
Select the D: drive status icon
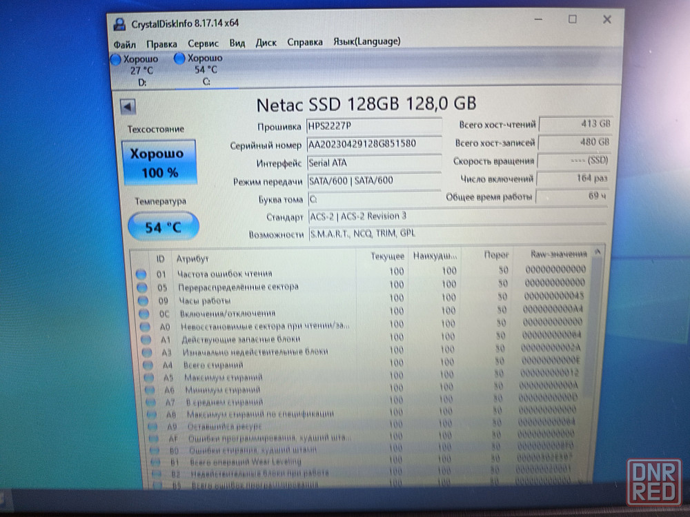click(116, 60)
